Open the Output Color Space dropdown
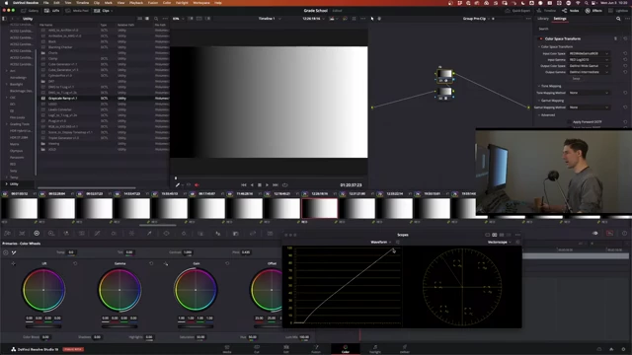The height and width of the screenshot is (355, 632). click(589, 66)
